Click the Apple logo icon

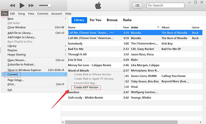[x=98, y=5]
